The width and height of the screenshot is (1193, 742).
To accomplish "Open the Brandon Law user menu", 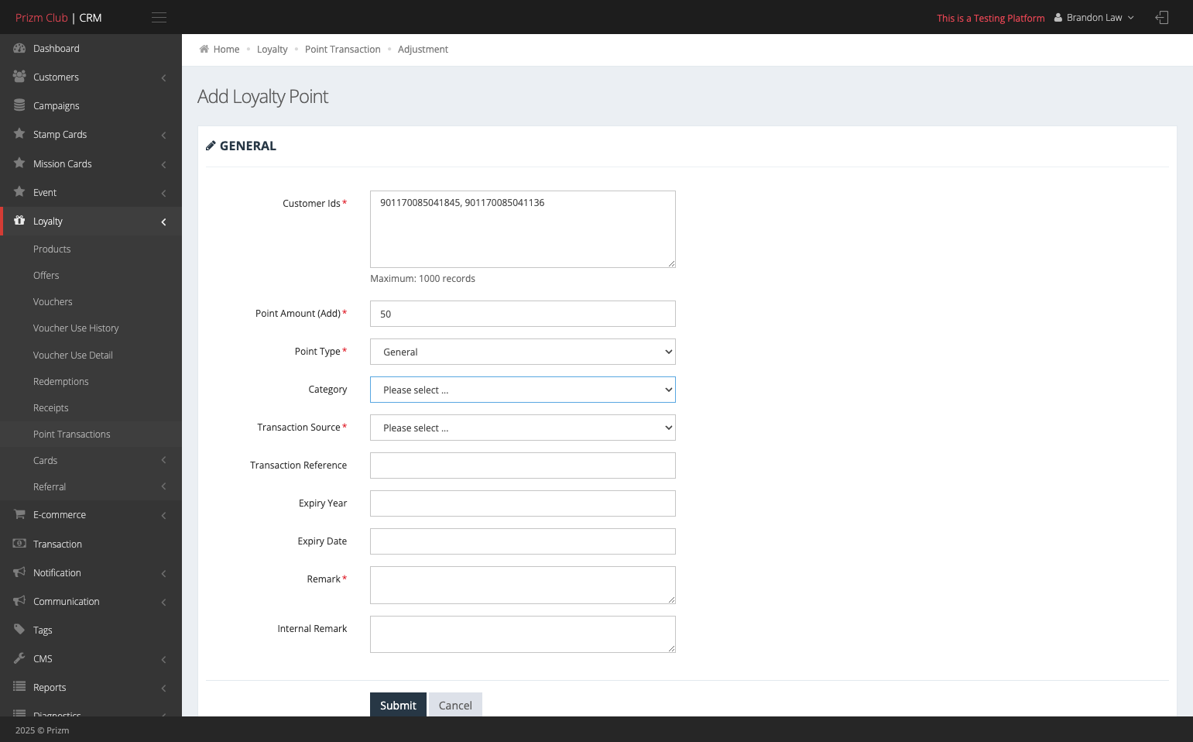I will (x=1094, y=18).
